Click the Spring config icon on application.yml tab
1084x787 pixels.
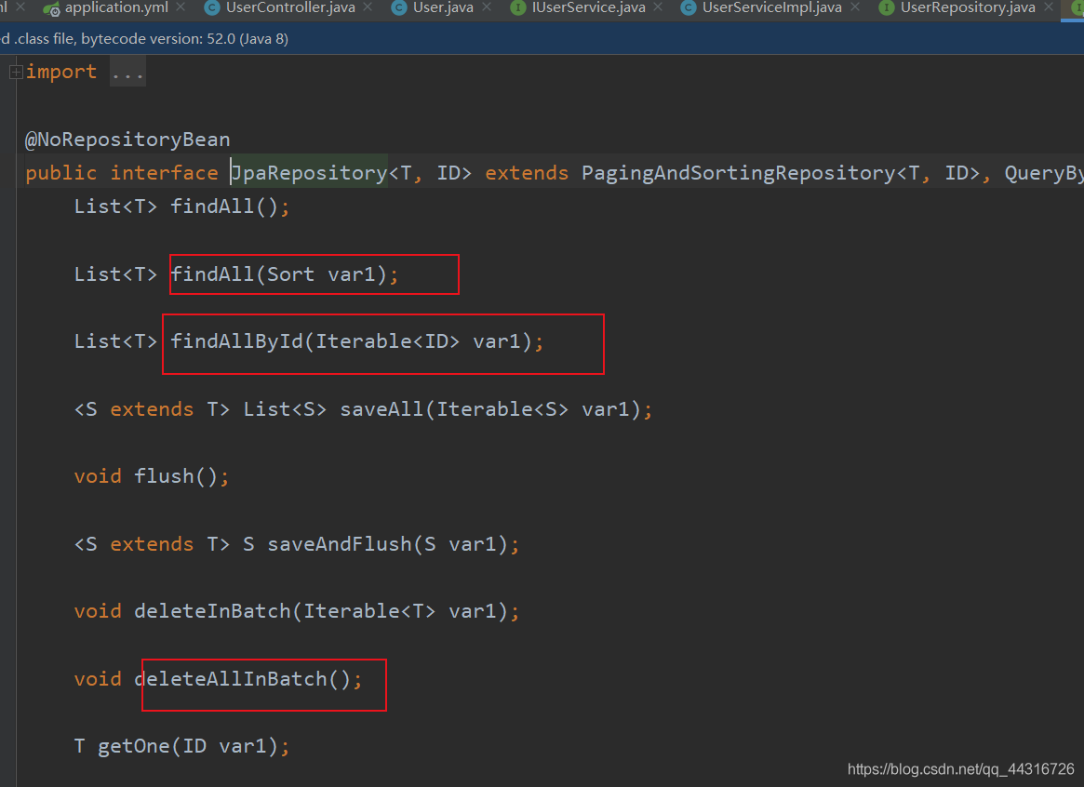tap(51, 8)
